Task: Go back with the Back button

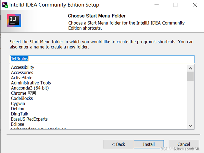Action: tap(118, 144)
